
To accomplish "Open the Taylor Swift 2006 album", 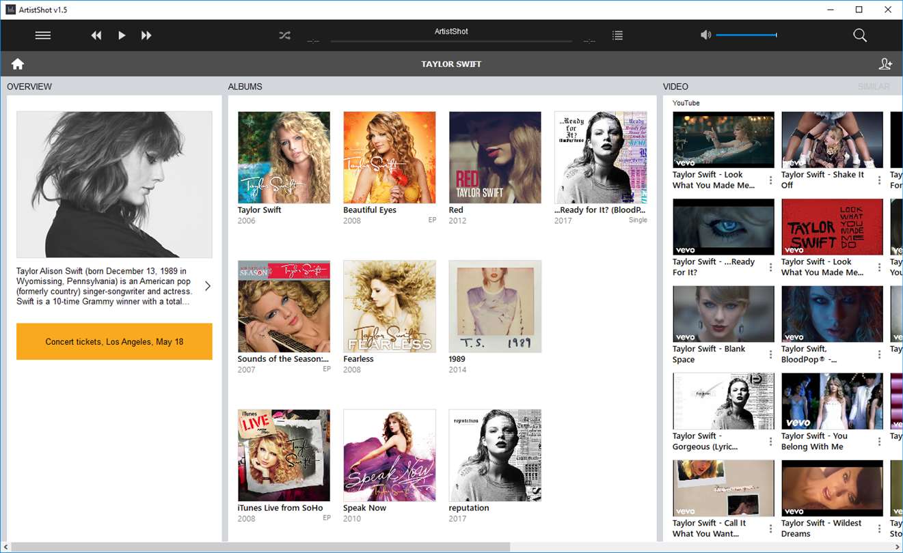I will tap(284, 158).
